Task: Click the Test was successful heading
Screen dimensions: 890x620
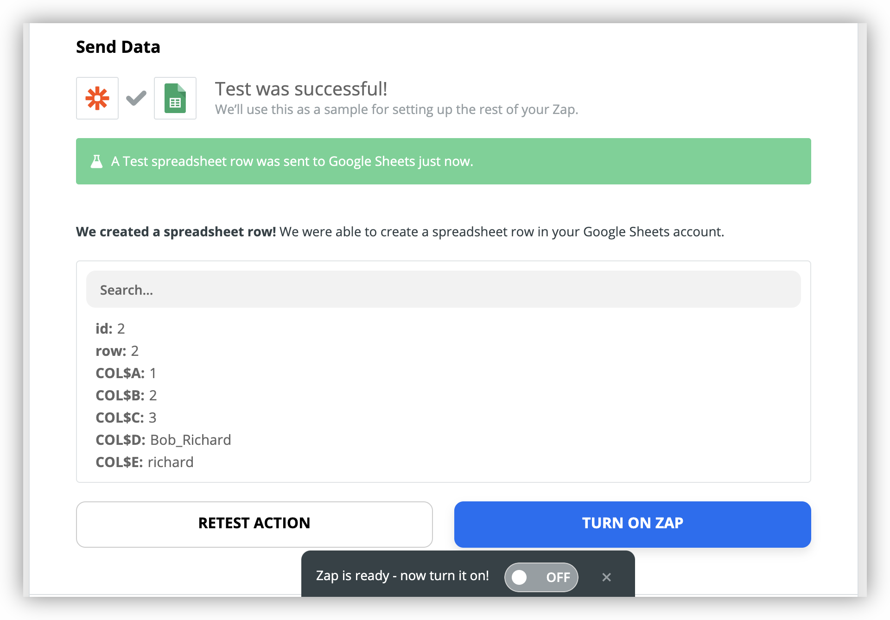Action: point(301,89)
